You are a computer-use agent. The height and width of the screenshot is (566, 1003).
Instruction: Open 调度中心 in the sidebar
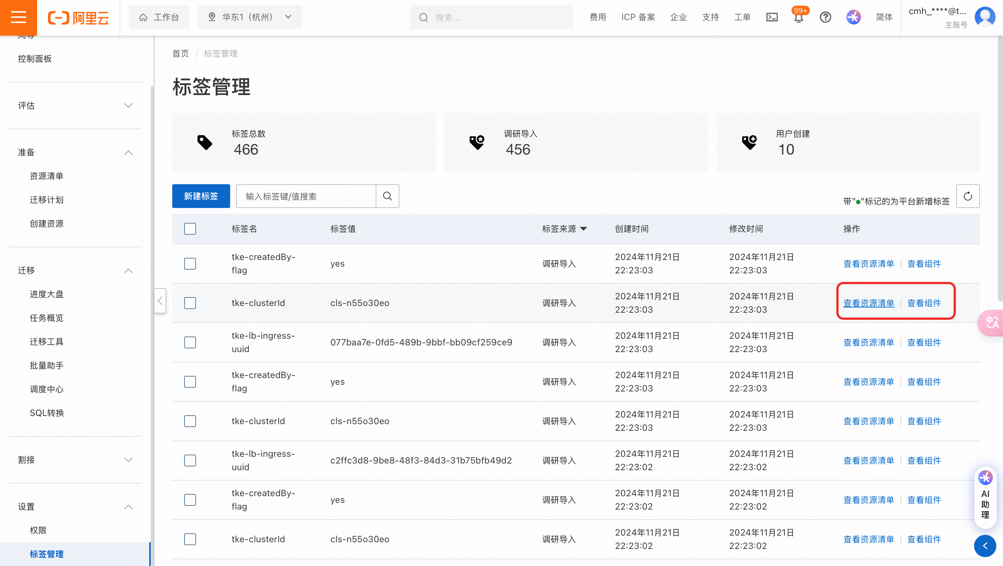point(47,389)
